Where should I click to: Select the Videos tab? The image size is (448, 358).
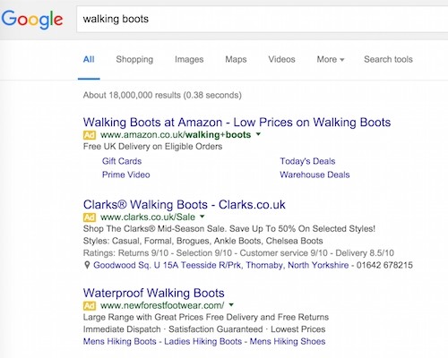(281, 59)
